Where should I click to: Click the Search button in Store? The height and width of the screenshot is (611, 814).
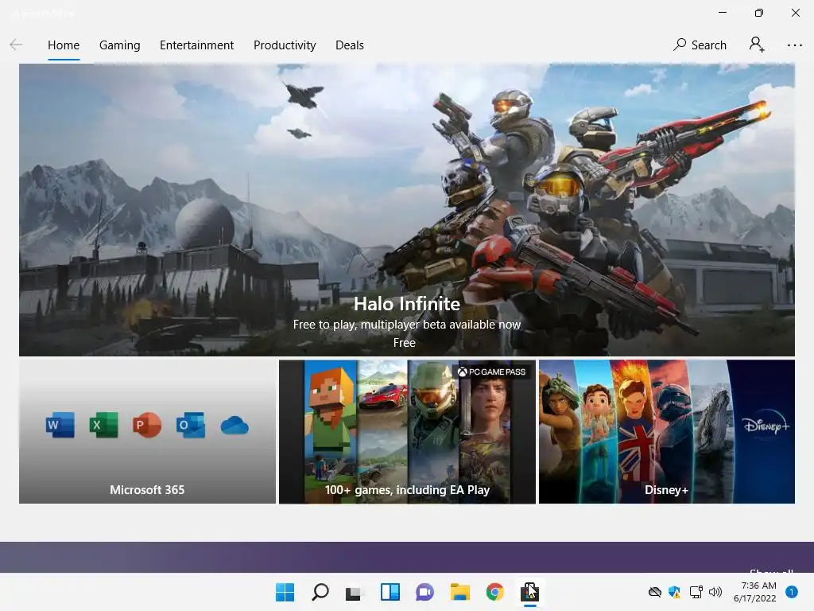(700, 45)
